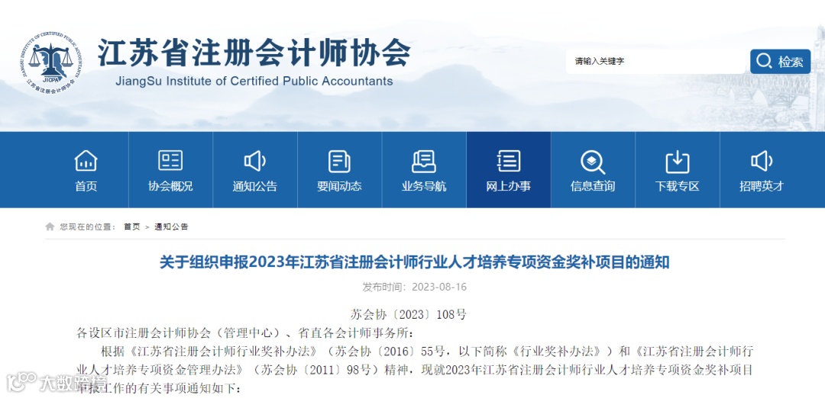Focus the 请输入关键字 search field
The image size is (825, 398).
pyautogui.click(x=658, y=62)
